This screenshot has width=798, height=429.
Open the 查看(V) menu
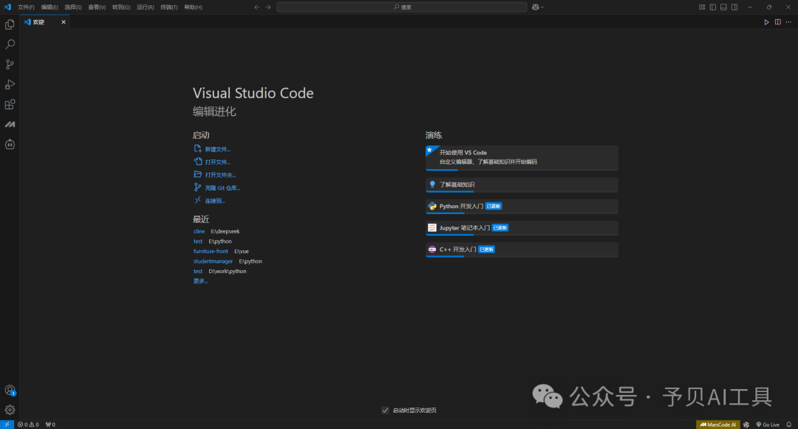pos(97,7)
